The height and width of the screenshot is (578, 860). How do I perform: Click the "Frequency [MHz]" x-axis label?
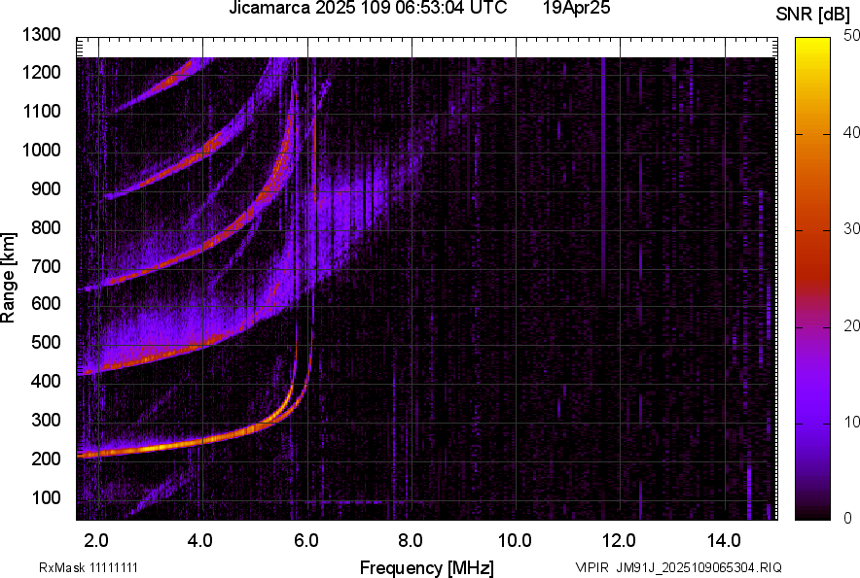tap(426, 567)
